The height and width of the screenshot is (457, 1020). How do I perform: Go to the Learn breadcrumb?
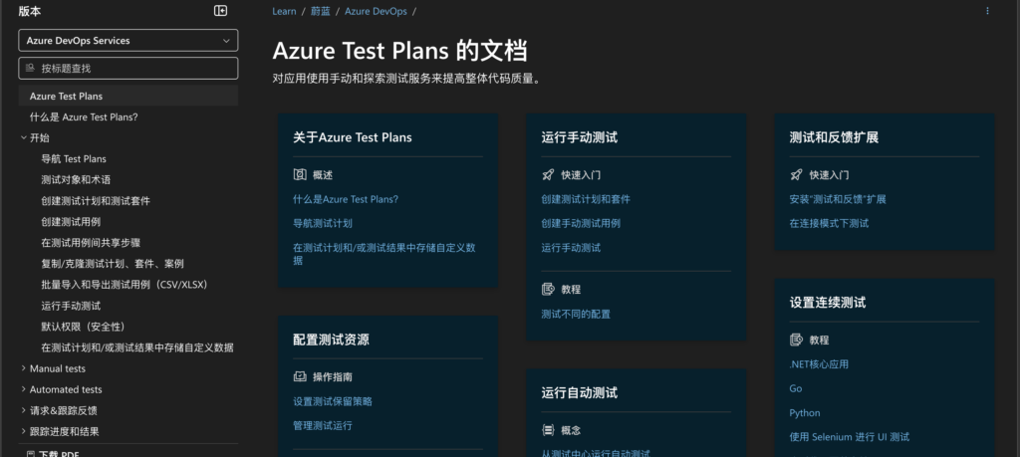click(284, 11)
